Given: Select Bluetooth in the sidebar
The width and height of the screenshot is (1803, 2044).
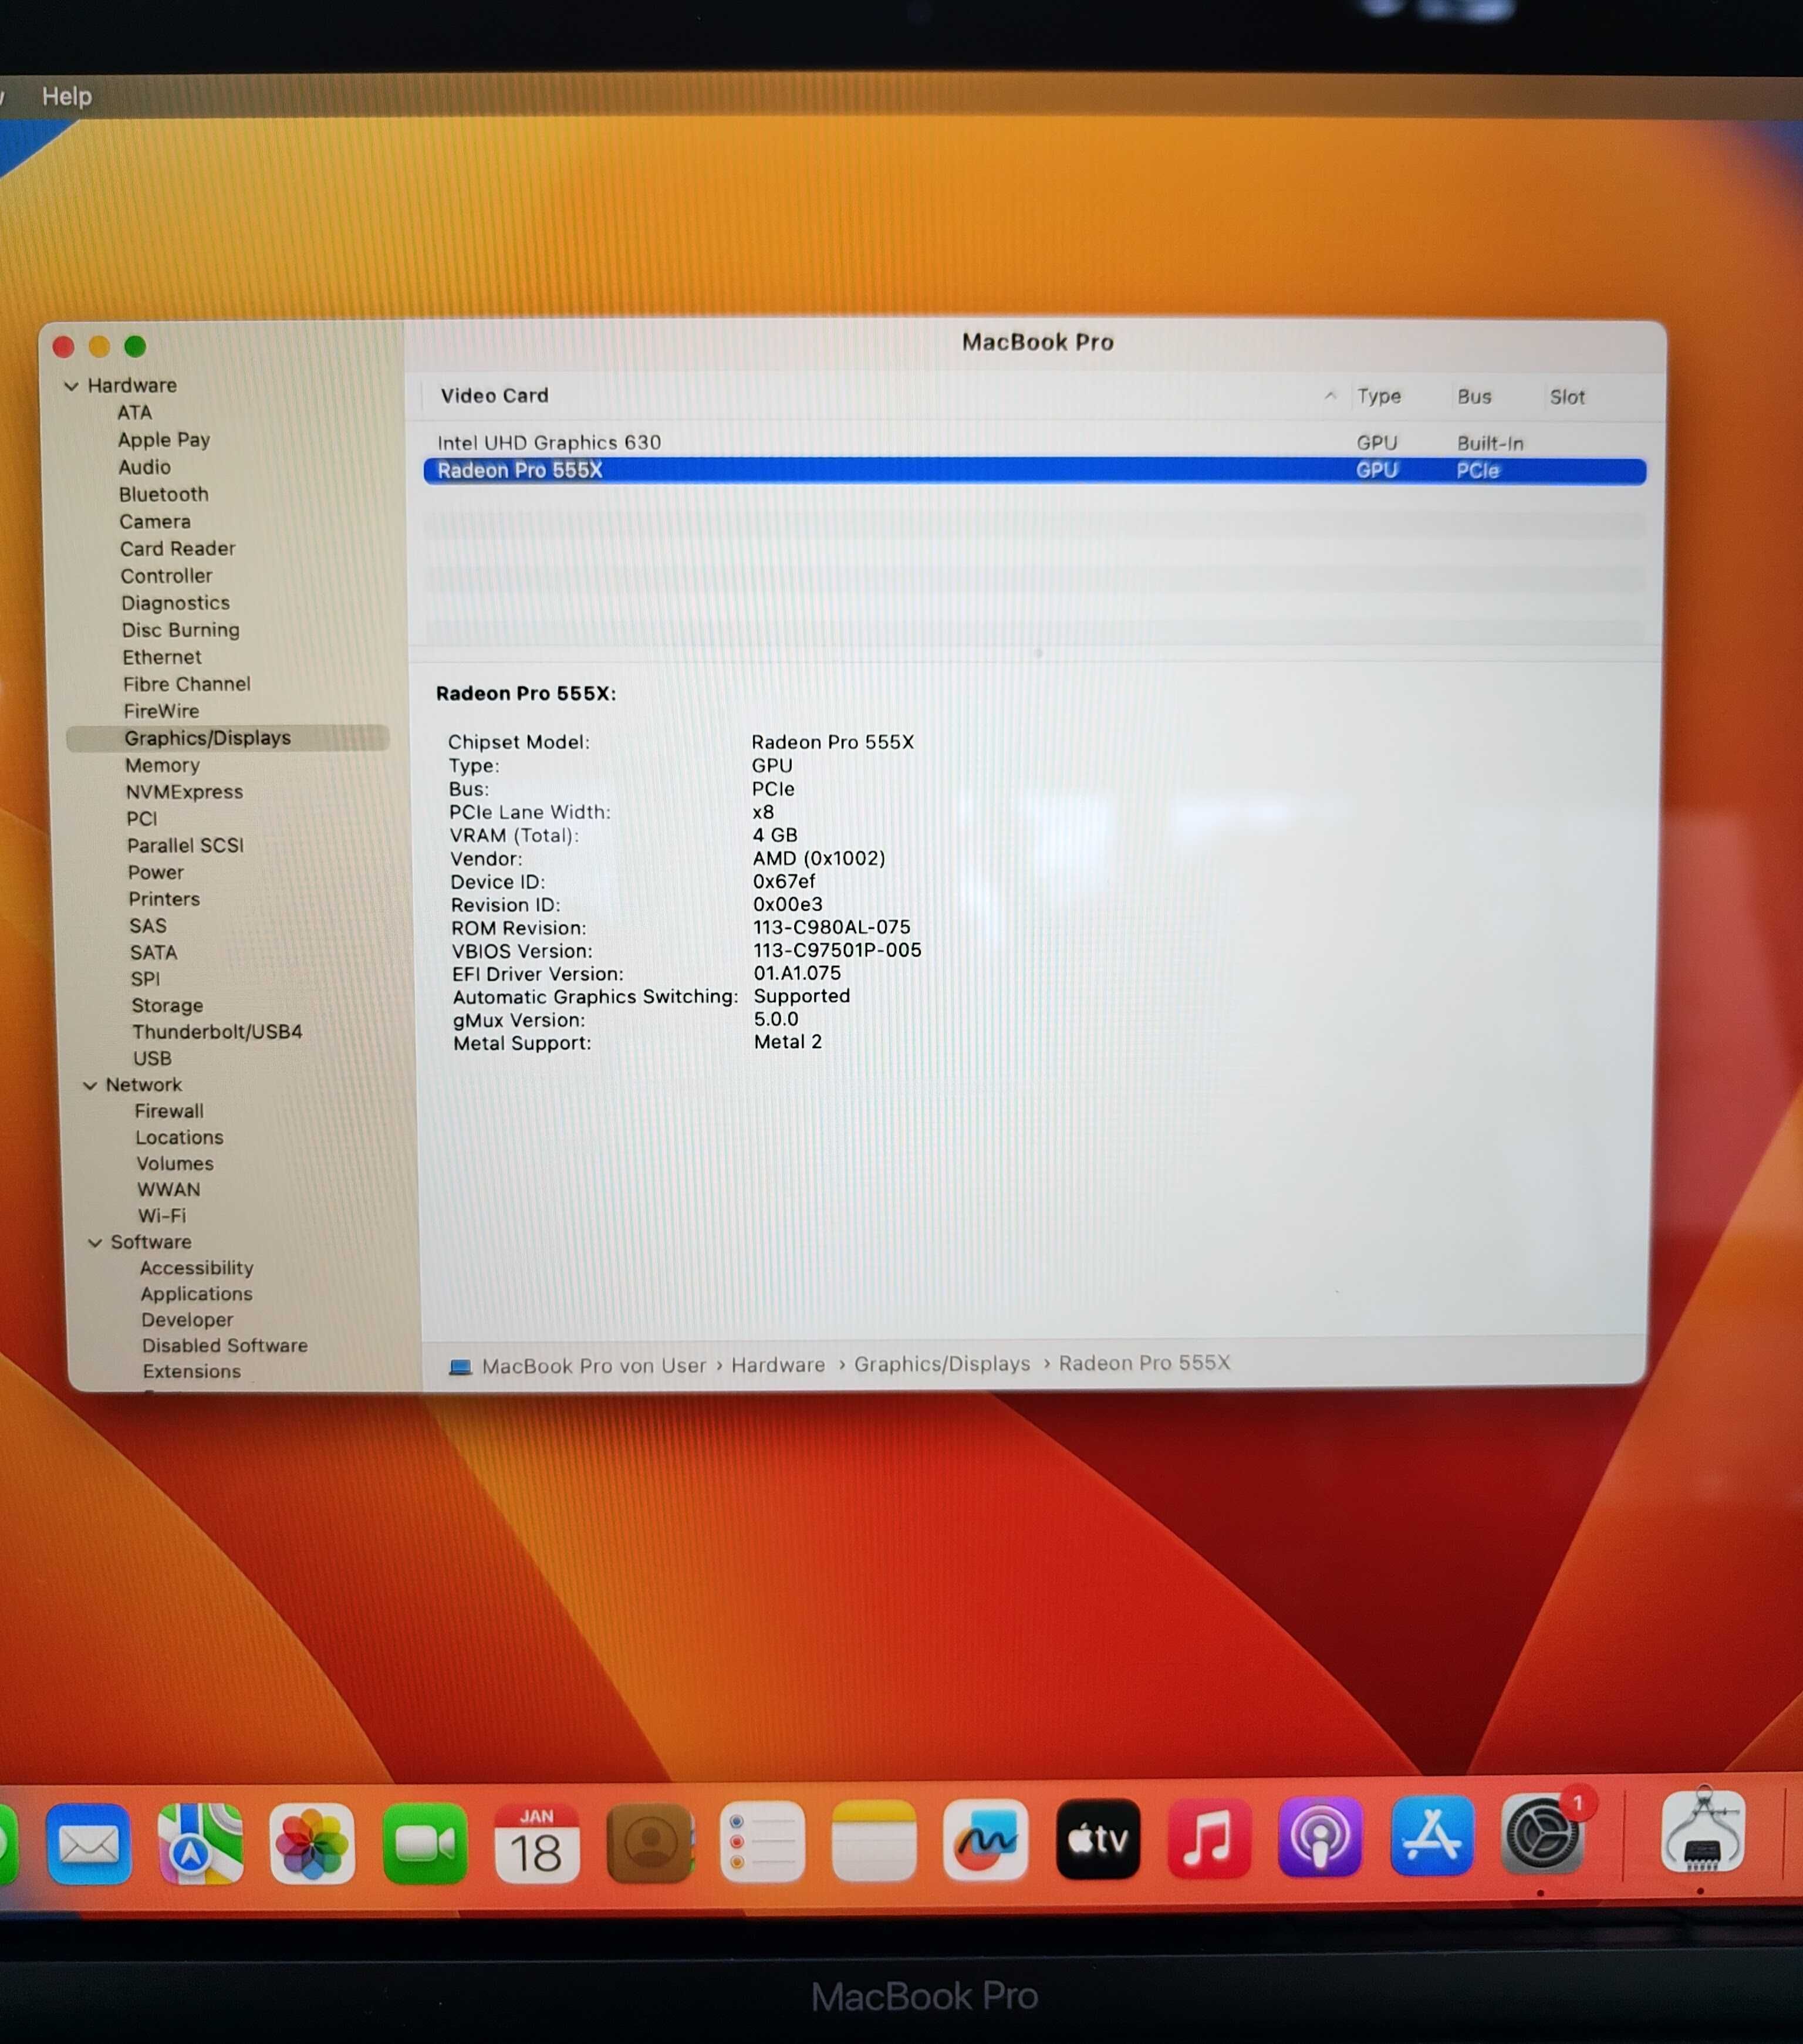Looking at the screenshot, I should 164,494.
